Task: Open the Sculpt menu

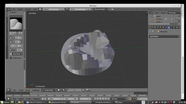Action: (21, 90)
